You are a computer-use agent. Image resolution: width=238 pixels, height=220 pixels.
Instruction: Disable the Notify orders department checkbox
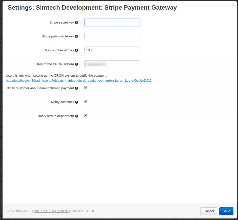86,115
